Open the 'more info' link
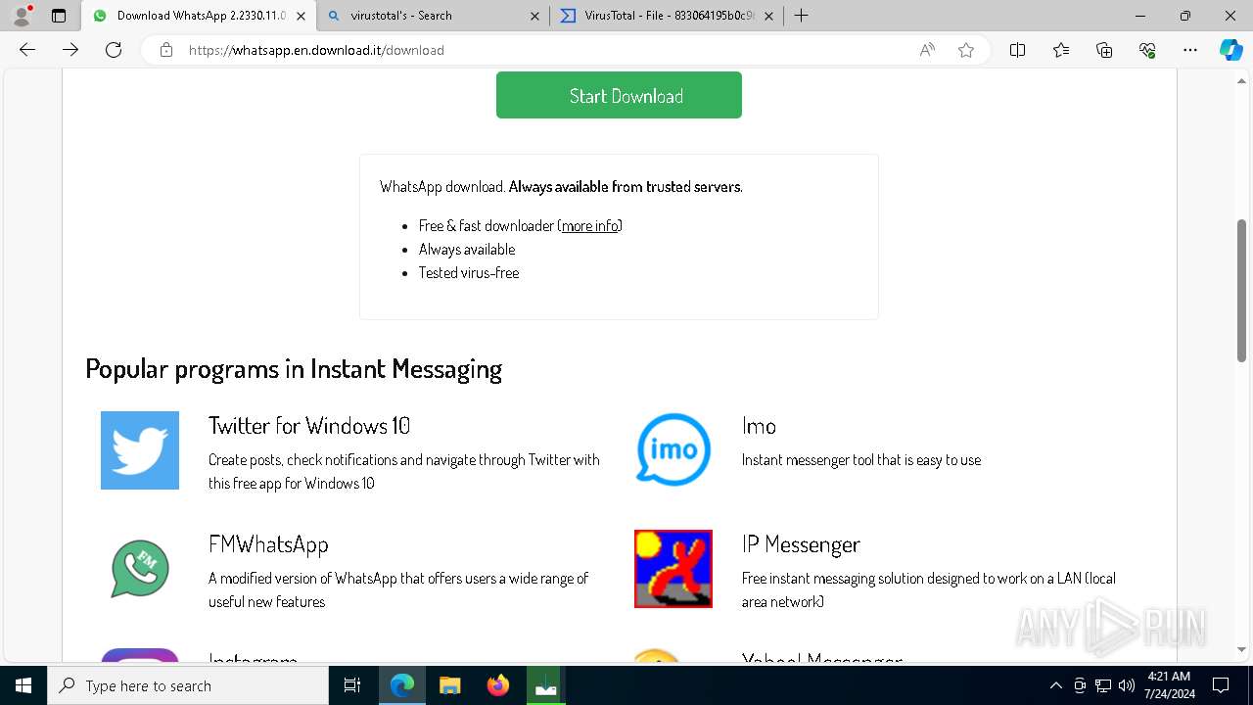This screenshot has width=1253, height=705. point(589,226)
